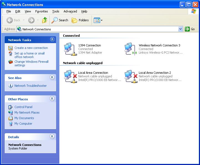The image size is (200, 165).
Task: Click Change Windows Firewall settings link
Action: (x=31, y=63)
